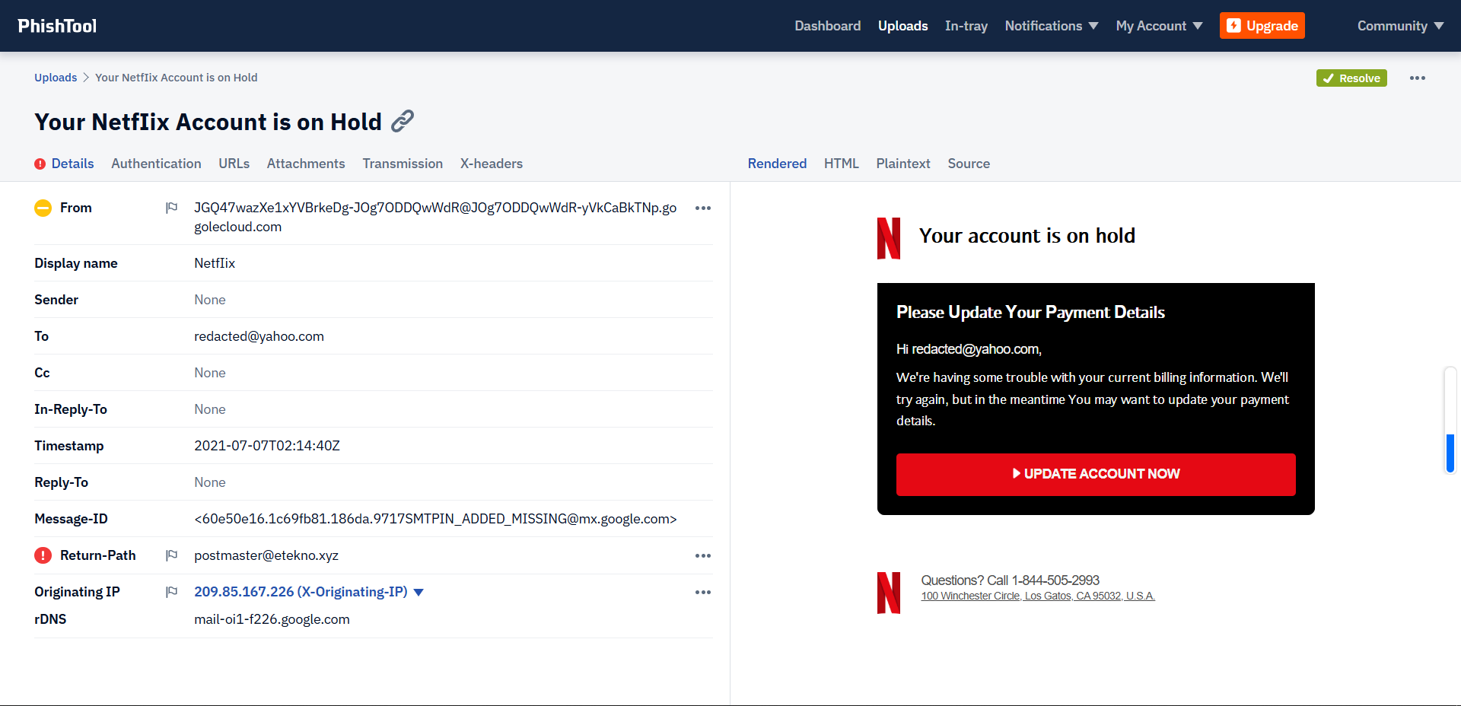
Task: Click the red alert icon beside Details
Action: [x=40, y=164]
